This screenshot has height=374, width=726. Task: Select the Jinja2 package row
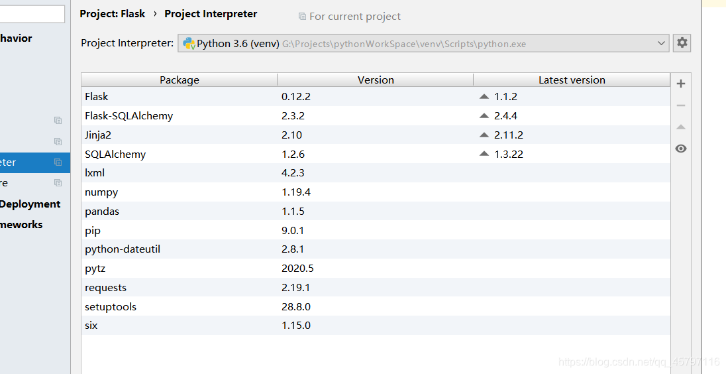pos(376,135)
